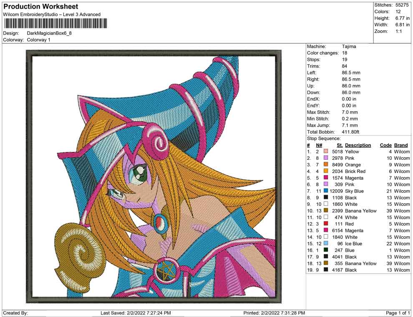Click the Total Bobbin value '411.80ft'
The height and width of the screenshot is (317, 413).
(x=350, y=132)
